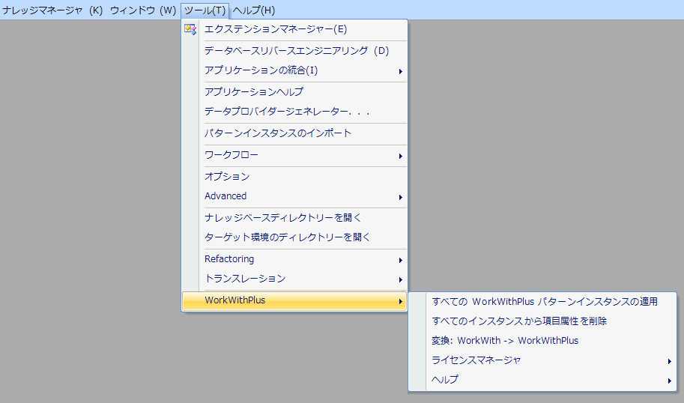Open オプション settings

(x=227, y=177)
